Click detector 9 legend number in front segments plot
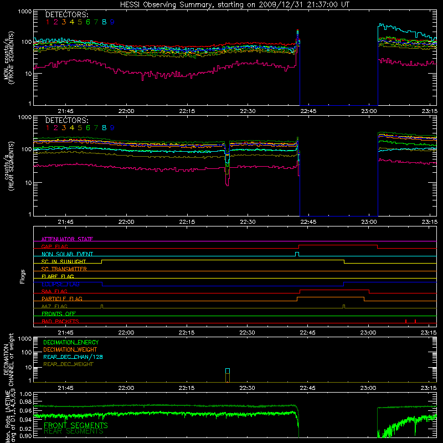443x443 pixels. tap(112, 22)
